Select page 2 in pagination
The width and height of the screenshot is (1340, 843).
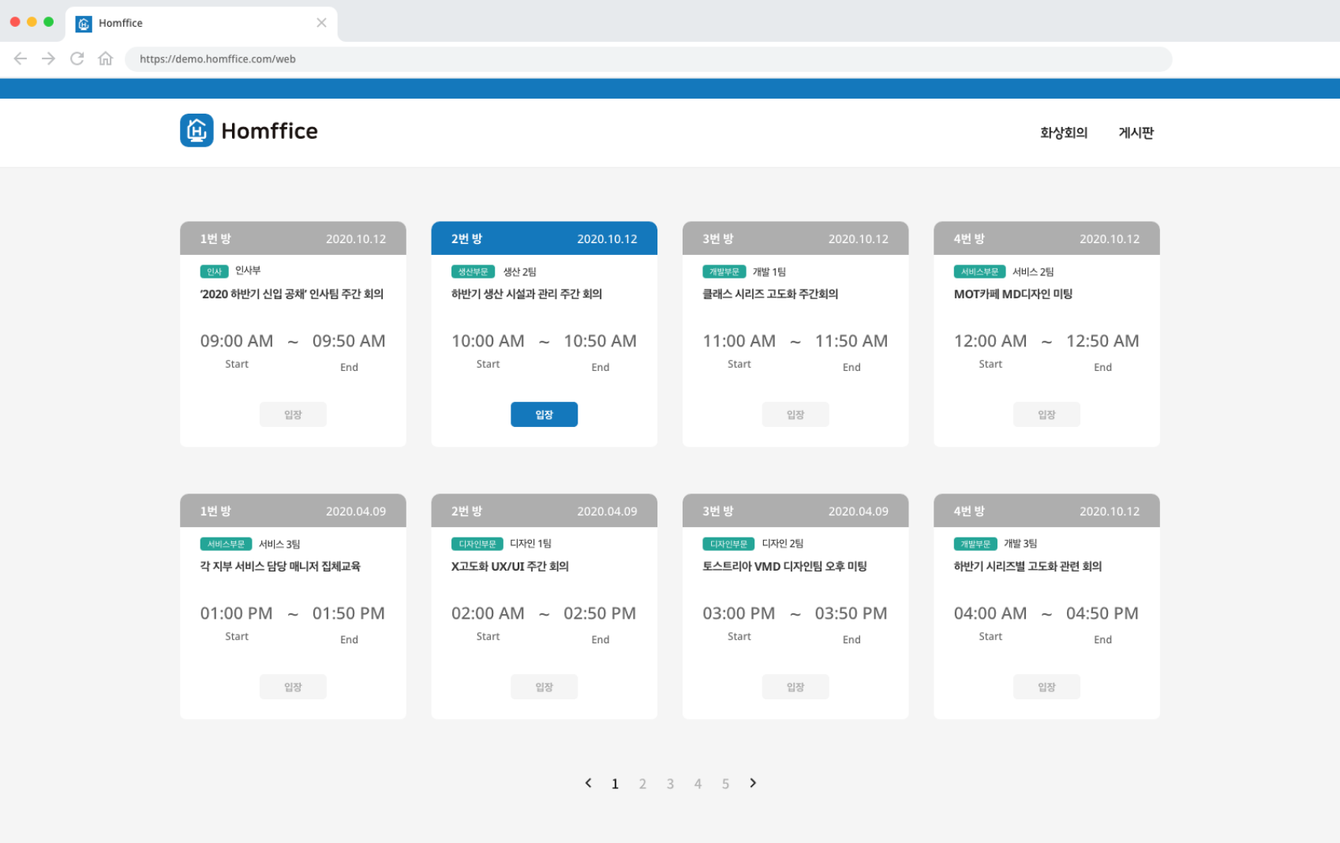[642, 784]
